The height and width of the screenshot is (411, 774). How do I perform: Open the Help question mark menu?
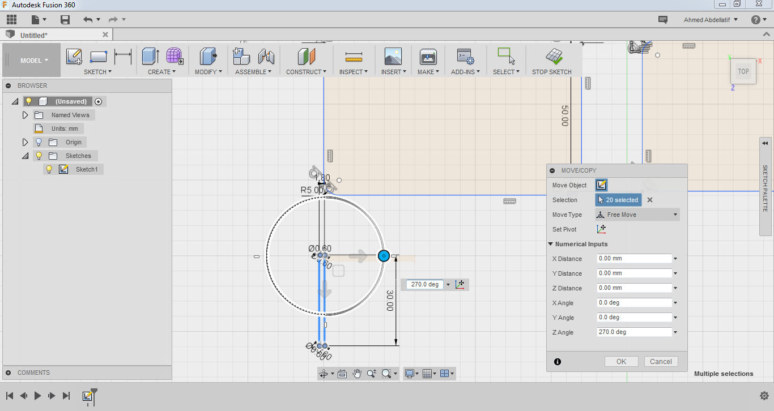click(756, 20)
